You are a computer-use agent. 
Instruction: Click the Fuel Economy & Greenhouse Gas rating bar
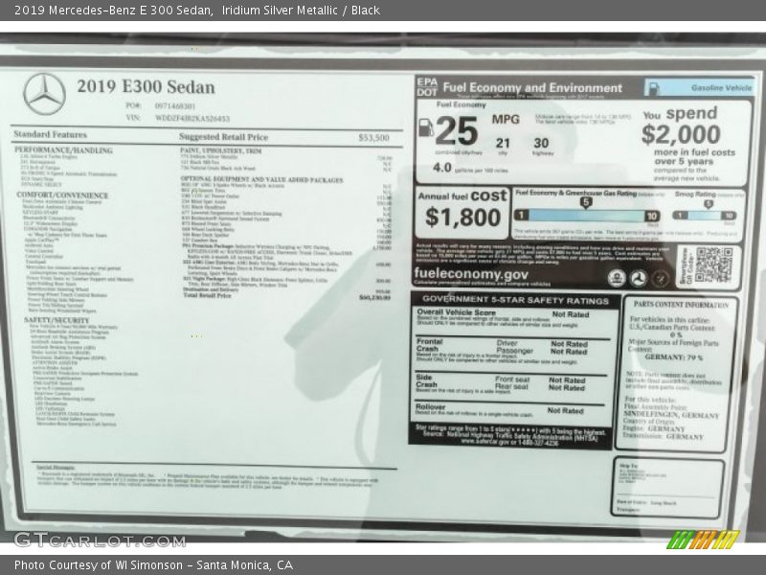tap(587, 215)
